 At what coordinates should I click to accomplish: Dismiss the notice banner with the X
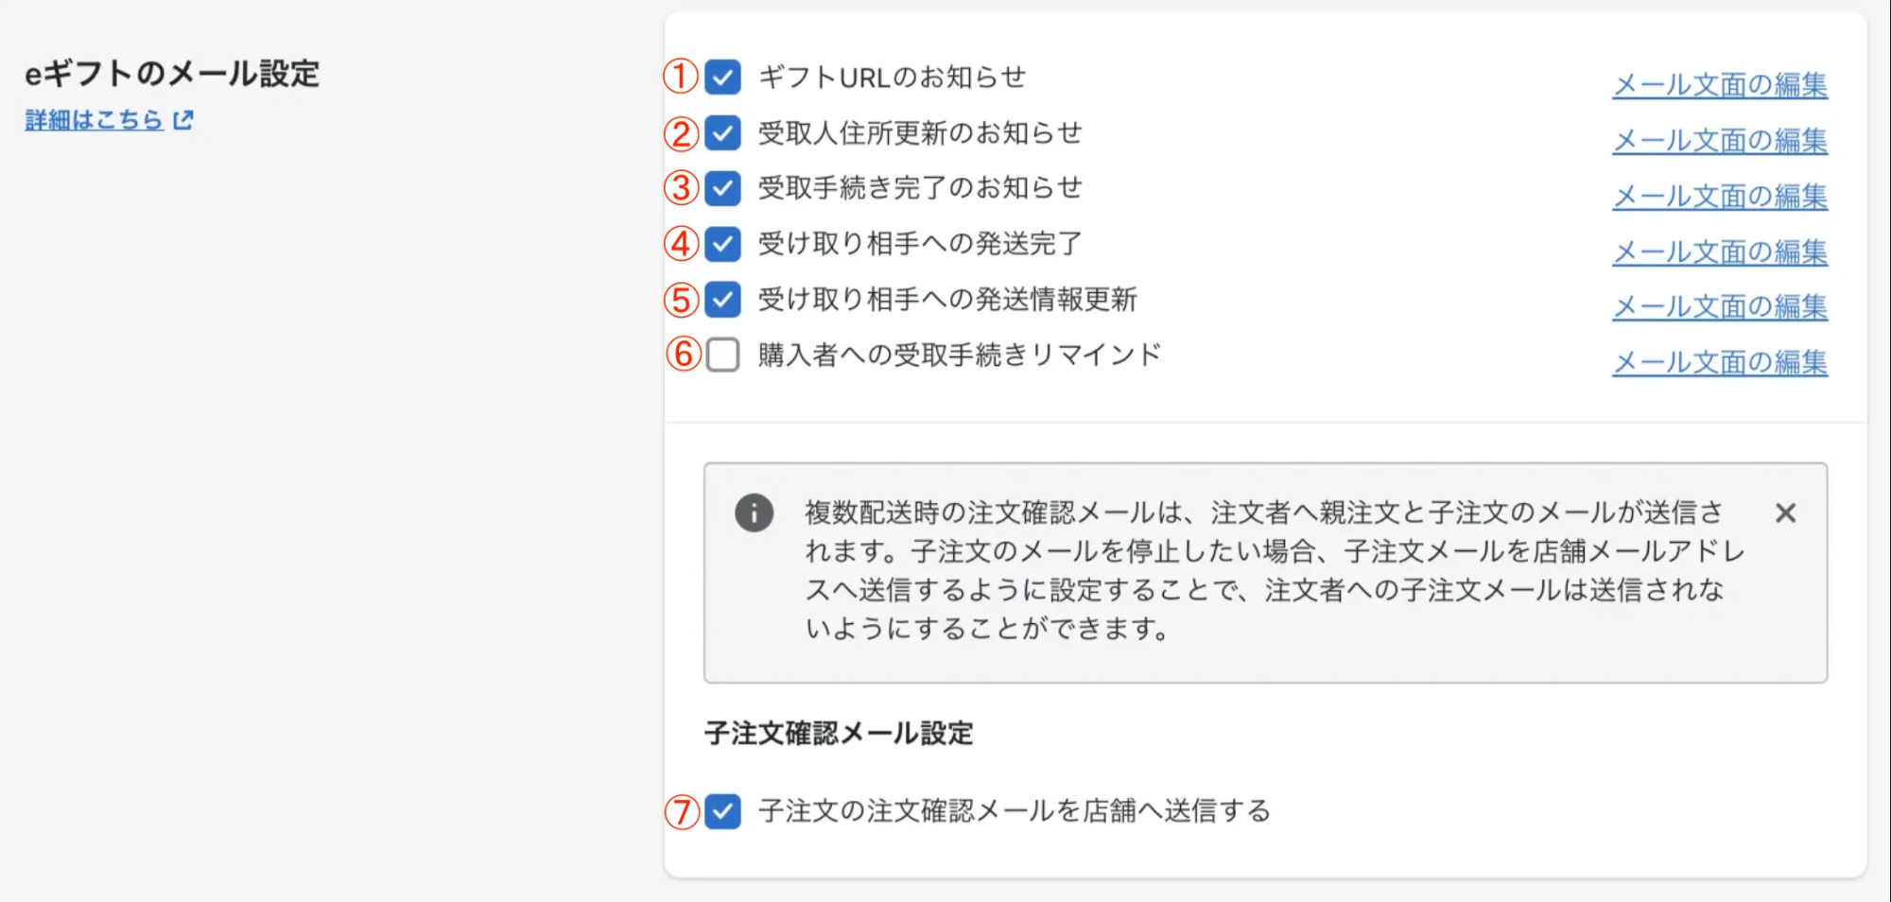coord(1785,513)
